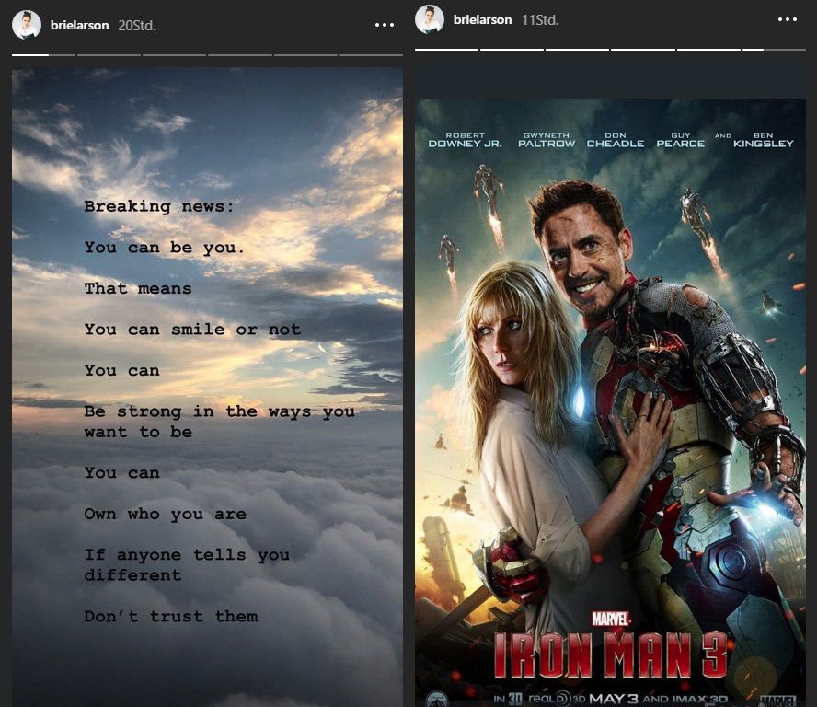Click the 11Std. timestamp
The height and width of the screenshot is (707, 817).
[x=540, y=20]
